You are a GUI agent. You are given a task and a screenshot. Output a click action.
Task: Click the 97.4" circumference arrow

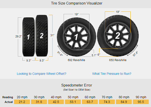pyautogui.click(x=133, y=51)
